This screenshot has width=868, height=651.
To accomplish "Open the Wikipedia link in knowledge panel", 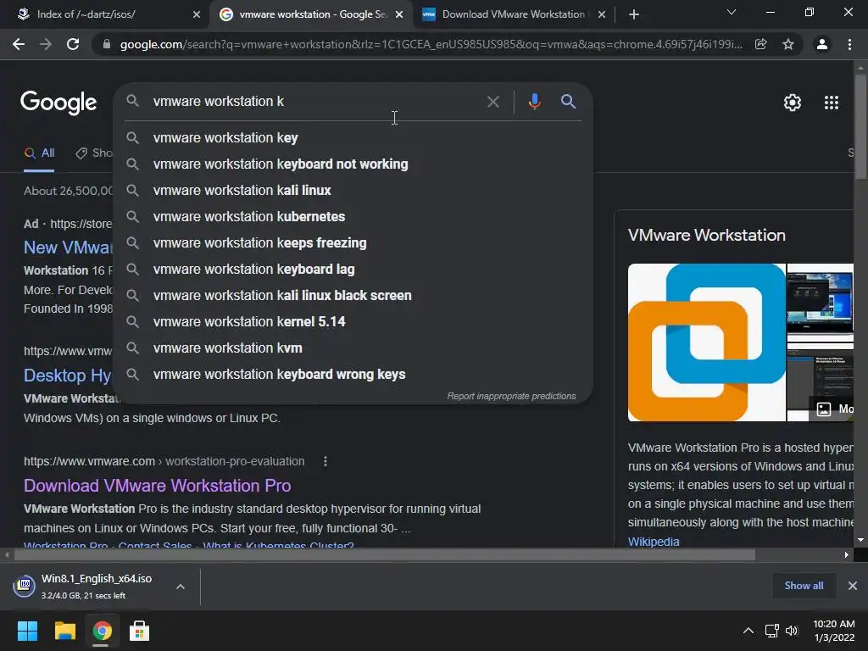I will [x=654, y=542].
